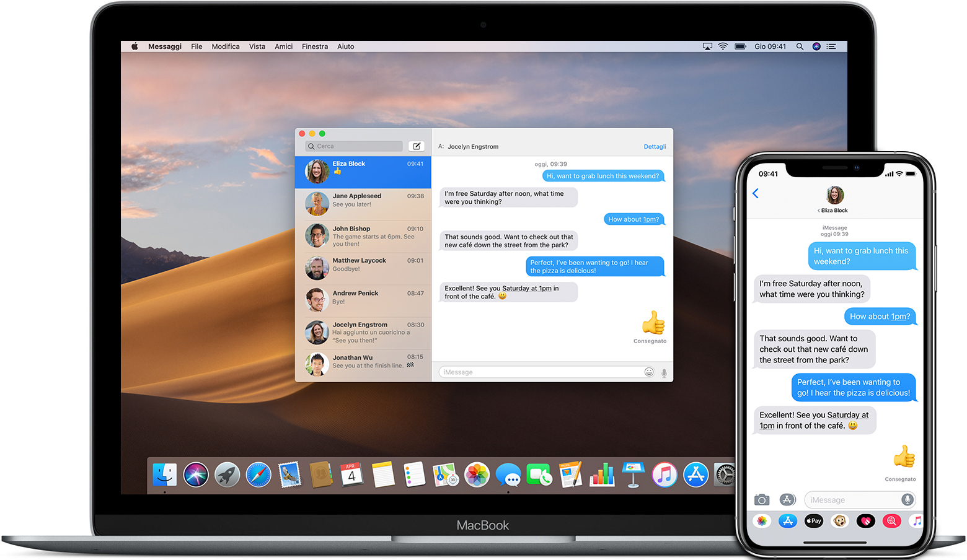Open Safari from the Dock

click(x=258, y=475)
